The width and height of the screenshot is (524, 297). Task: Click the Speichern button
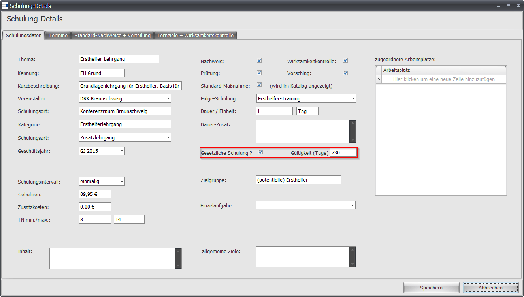tap(431, 288)
